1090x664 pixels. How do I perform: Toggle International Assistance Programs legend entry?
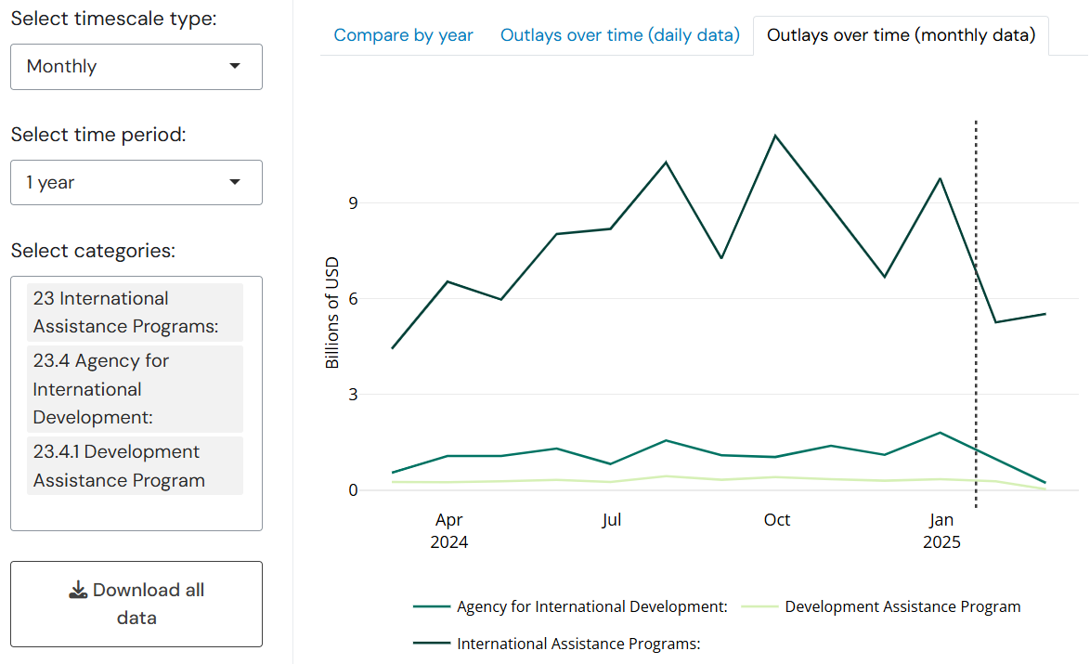point(577,643)
